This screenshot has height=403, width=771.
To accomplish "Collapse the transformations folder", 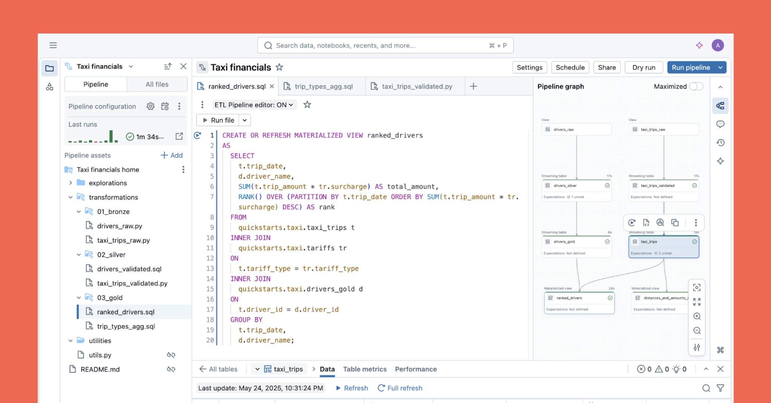I will point(70,197).
